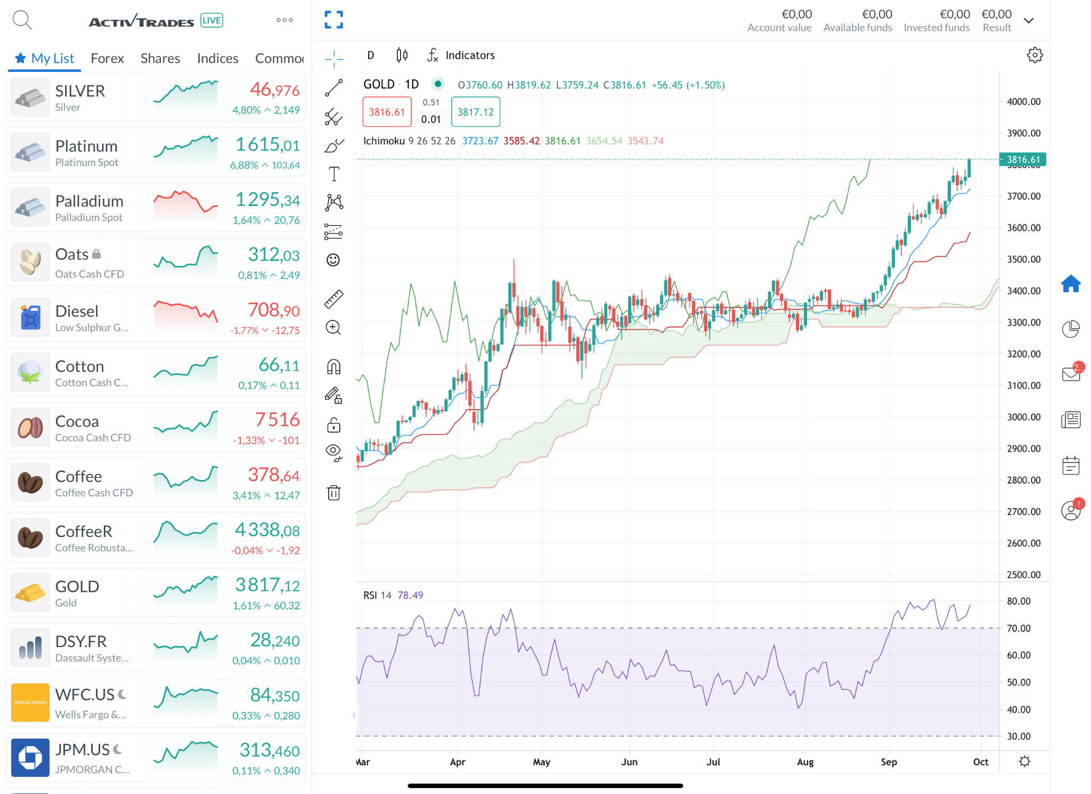Click the red 3816.61 sell button
The width and height of the screenshot is (1091, 794).
point(387,112)
